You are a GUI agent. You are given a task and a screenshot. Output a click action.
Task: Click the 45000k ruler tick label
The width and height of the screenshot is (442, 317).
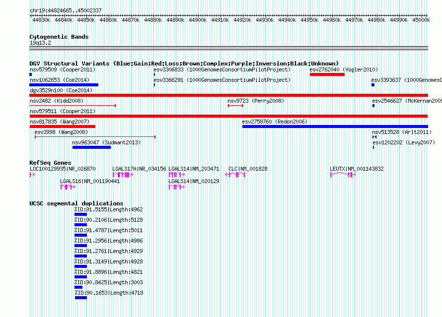pyautogui.click(x=421, y=20)
